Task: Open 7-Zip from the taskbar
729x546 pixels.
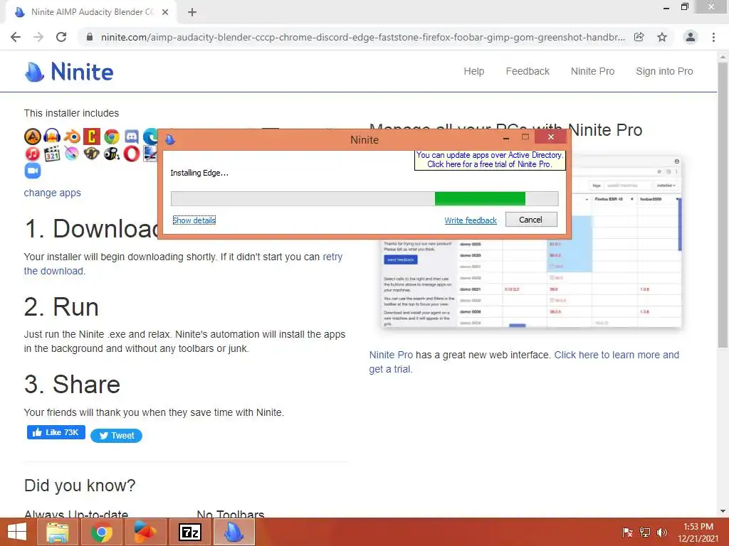Action: pyautogui.click(x=190, y=532)
